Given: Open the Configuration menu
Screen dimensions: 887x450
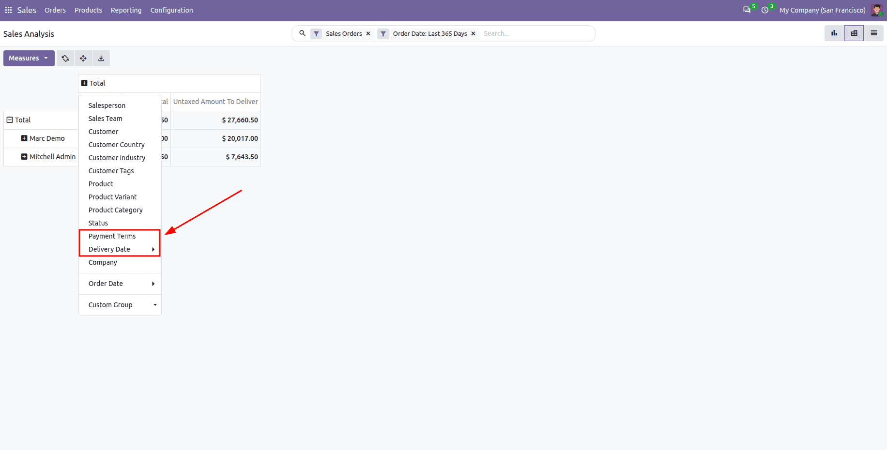Looking at the screenshot, I should [x=171, y=10].
